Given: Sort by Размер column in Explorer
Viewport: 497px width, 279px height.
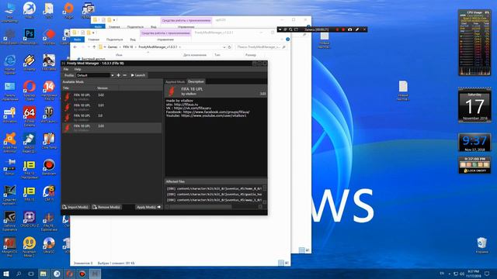Looking at the screenshot, I should coord(250,55).
